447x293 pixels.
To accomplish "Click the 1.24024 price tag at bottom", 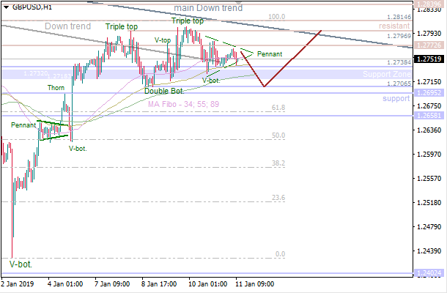I will click(429, 273).
